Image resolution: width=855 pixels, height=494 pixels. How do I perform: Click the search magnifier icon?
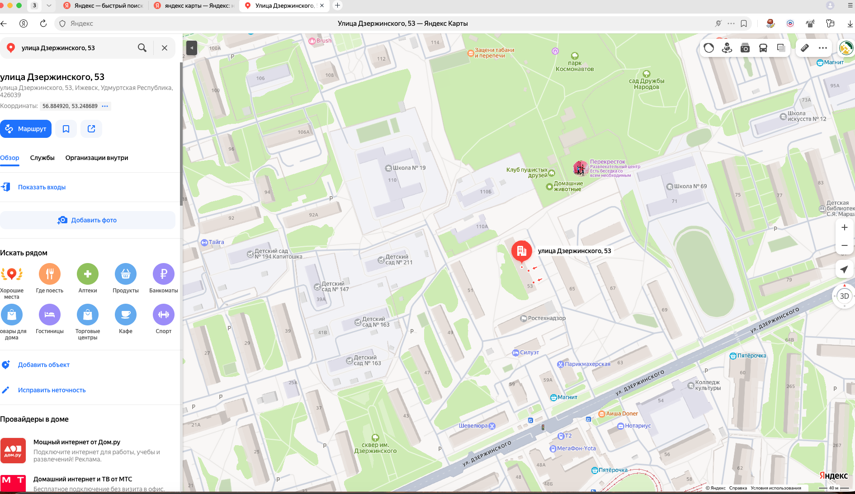(142, 48)
